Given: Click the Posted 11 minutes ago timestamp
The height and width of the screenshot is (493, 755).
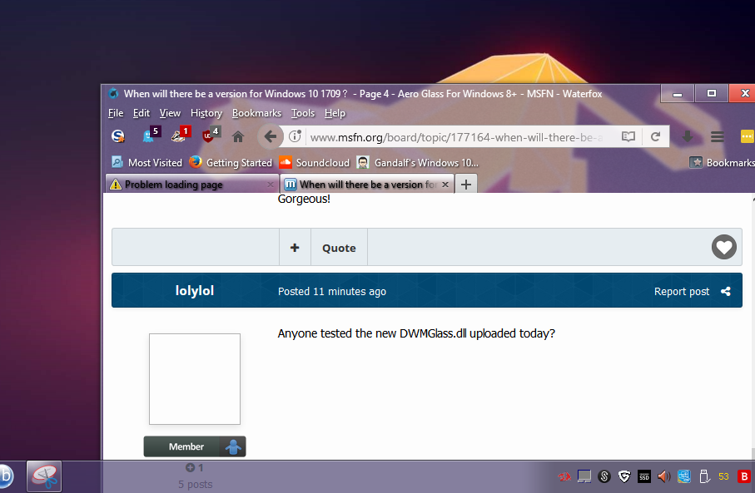Looking at the screenshot, I should coord(332,292).
